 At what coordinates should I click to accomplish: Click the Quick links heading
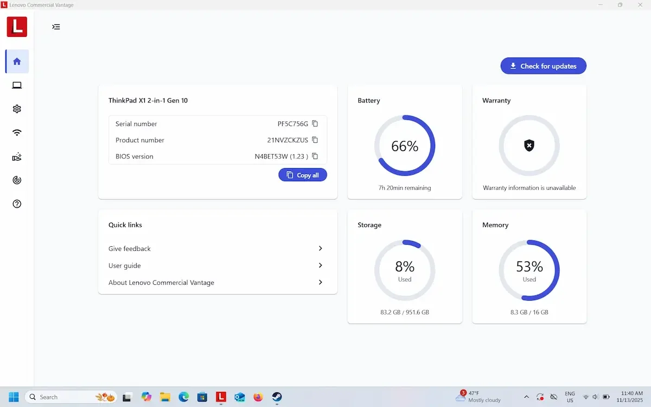point(125,225)
